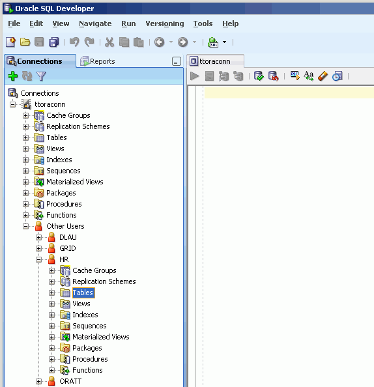374x387 pixels.
Task: Click the Save All toolbar icon
Action: click(x=54, y=42)
